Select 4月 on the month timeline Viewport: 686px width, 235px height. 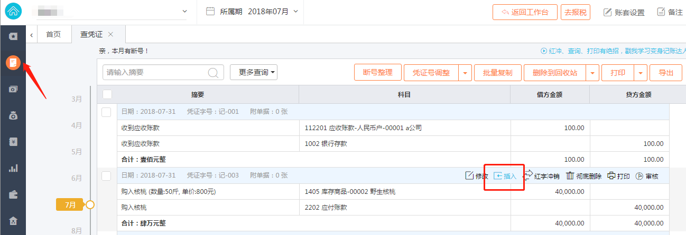coord(77,125)
